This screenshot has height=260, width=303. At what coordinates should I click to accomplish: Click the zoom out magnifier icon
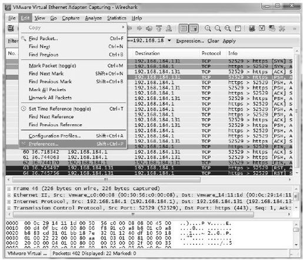click(x=218, y=29)
